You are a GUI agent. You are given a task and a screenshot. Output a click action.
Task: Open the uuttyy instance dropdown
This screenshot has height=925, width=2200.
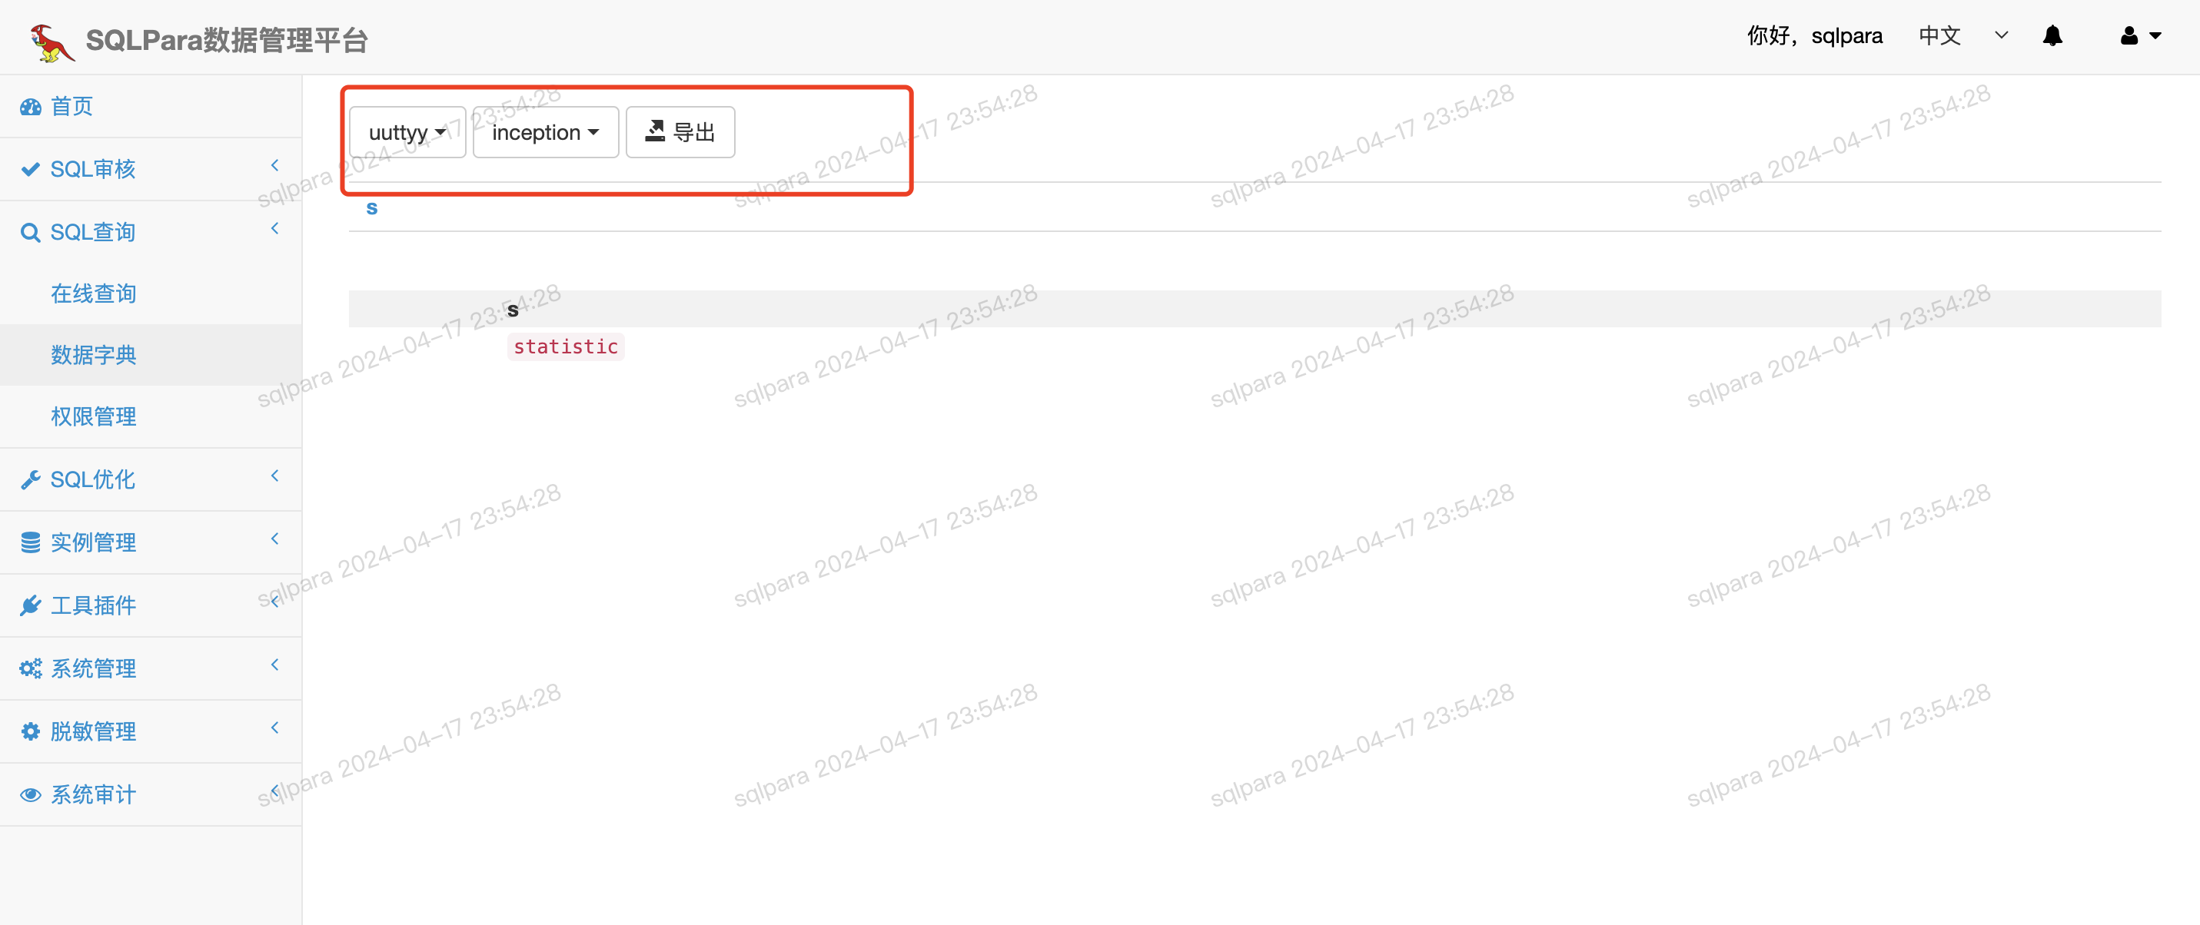(x=407, y=132)
